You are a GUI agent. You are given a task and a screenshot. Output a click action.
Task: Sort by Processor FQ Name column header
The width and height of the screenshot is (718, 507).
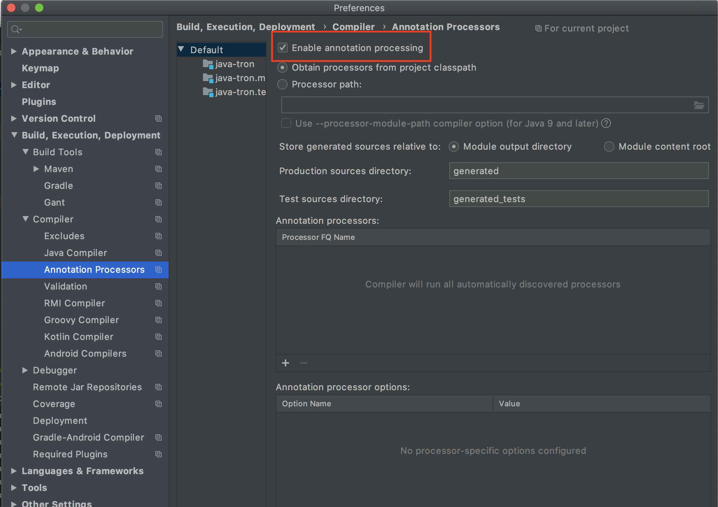[x=318, y=237]
